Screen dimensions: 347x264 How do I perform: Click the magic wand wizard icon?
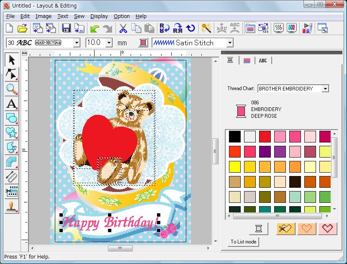pyautogui.click(x=206, y=28)
